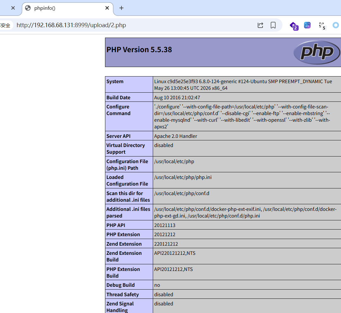Click the Virtual Directory Support disabled value

[x=164, y=145]
